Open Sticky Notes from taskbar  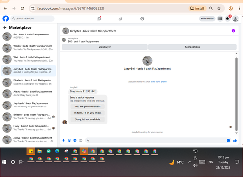(x=31, y=151)
